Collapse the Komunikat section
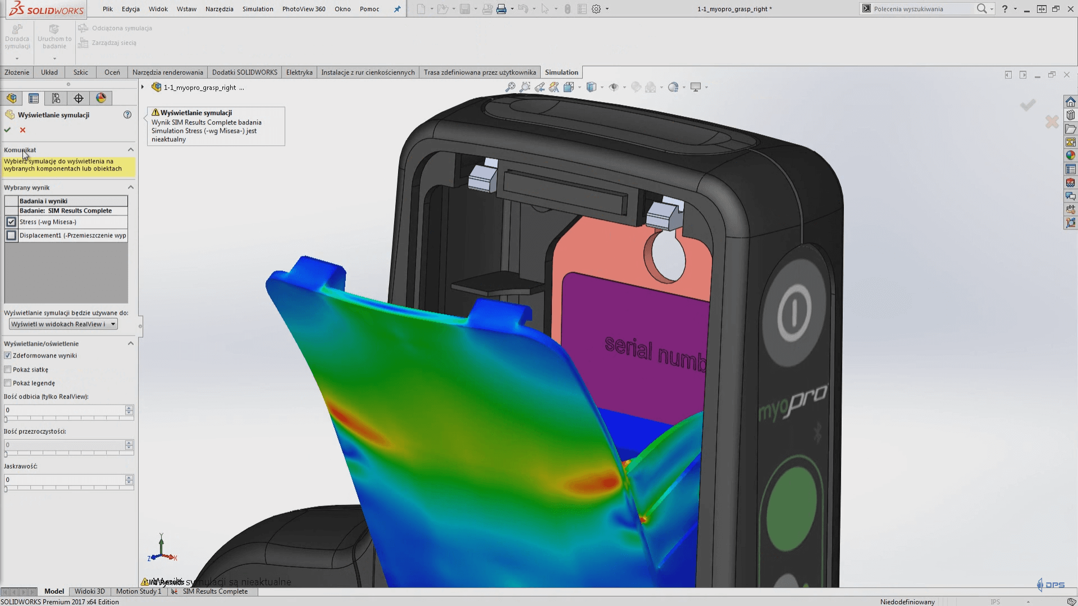Image resolution: width=1078 pixels, height=606 pixels. tap(131, 150)
